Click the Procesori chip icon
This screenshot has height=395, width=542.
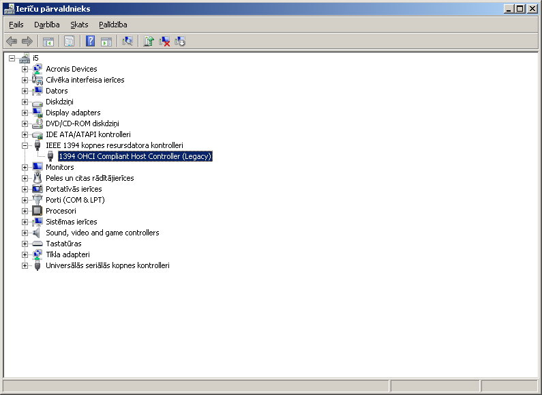point(37,211)
